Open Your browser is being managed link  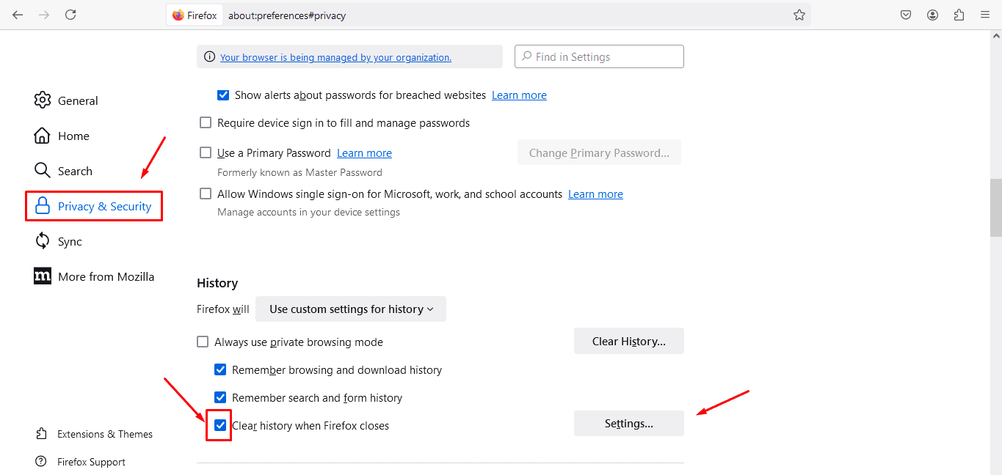click(335, 57)
